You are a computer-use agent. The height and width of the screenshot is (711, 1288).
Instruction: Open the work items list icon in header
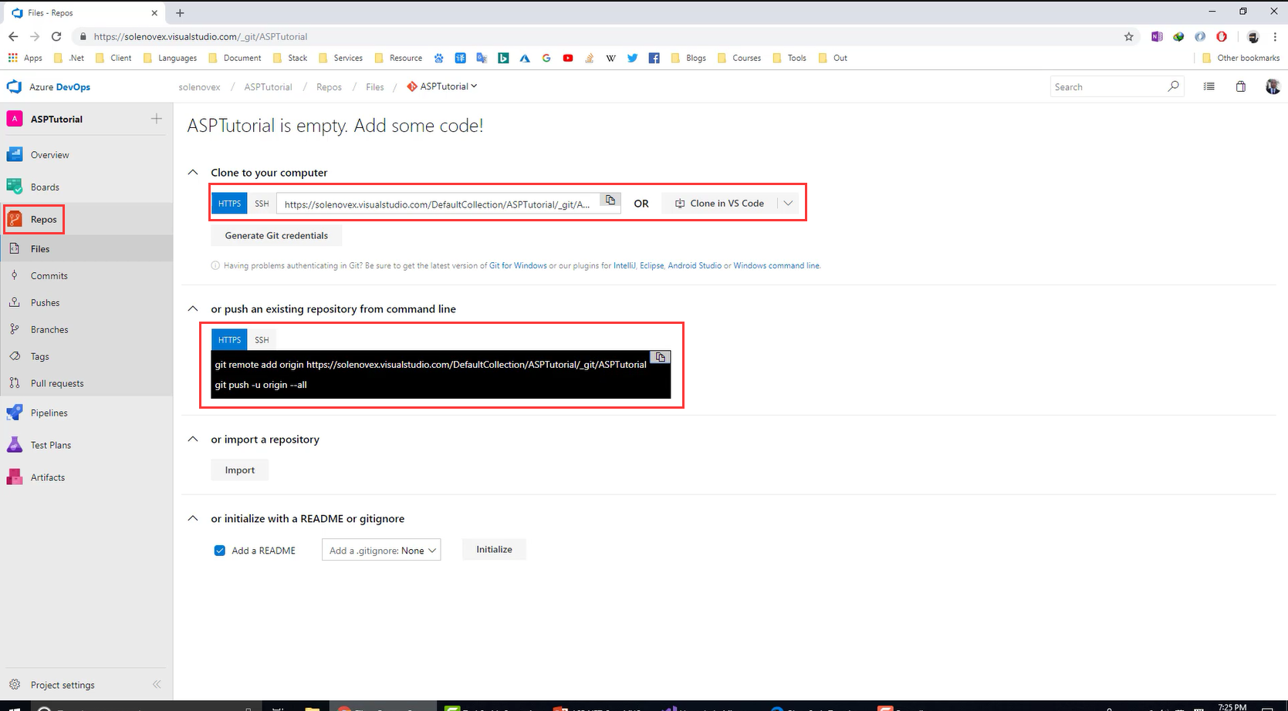tap(1209, 87)
